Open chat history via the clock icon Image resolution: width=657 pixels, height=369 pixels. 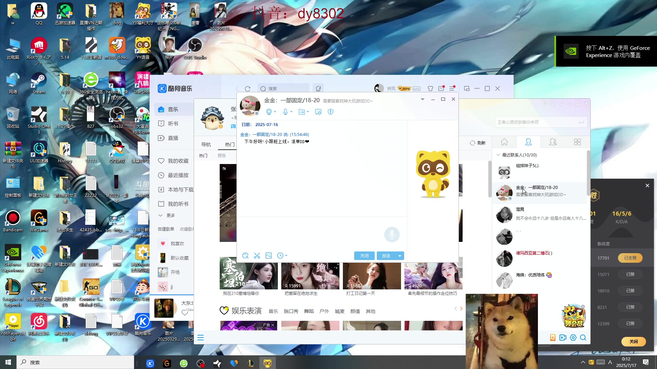[280, 256]
